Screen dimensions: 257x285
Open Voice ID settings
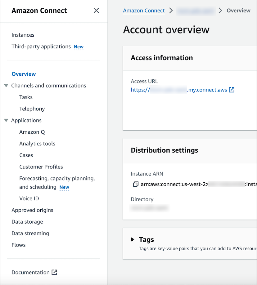(x=29, y=198)
